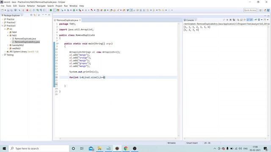The width and height of the screenshot is (271, 152).
Task: Open the Open Console dropdown arrow
Action: coord(268,20)
